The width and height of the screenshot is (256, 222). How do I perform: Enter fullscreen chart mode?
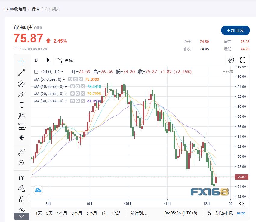(243, 60)
